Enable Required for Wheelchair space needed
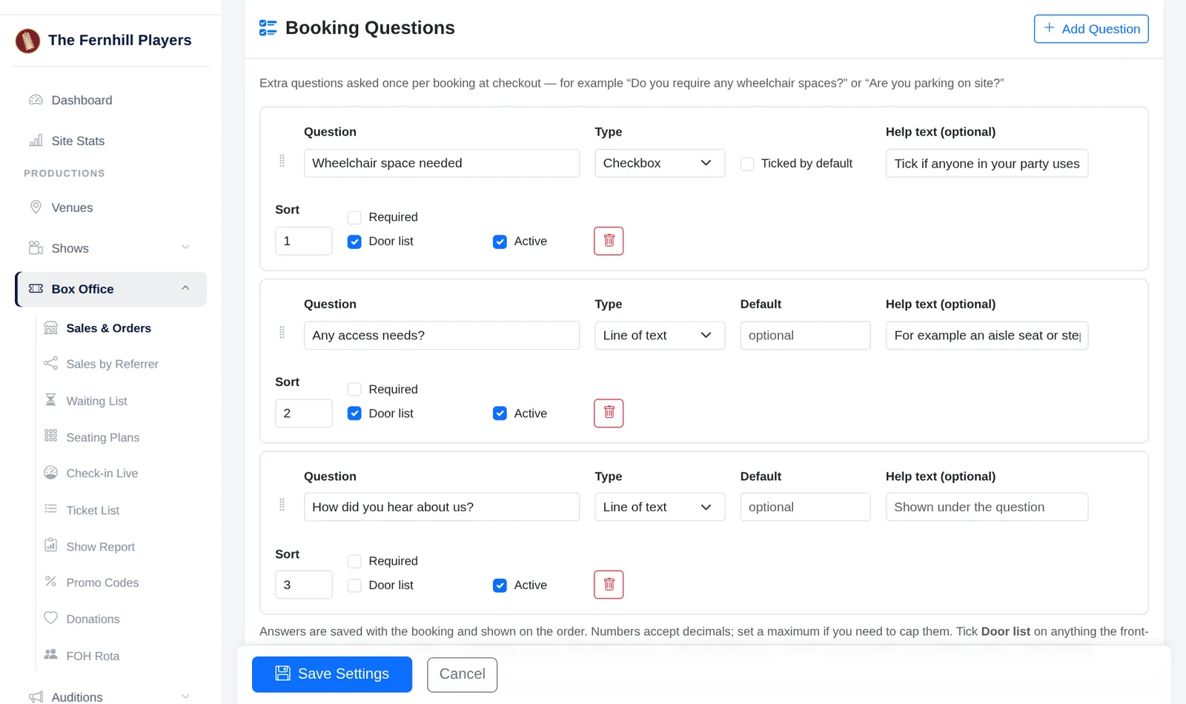Image resolution: width=1186 pixels, height=704 pixels. (x=354, y=217)
